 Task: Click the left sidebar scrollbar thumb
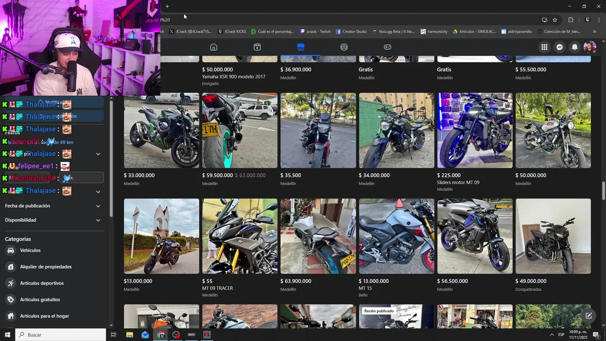(111, 159)
